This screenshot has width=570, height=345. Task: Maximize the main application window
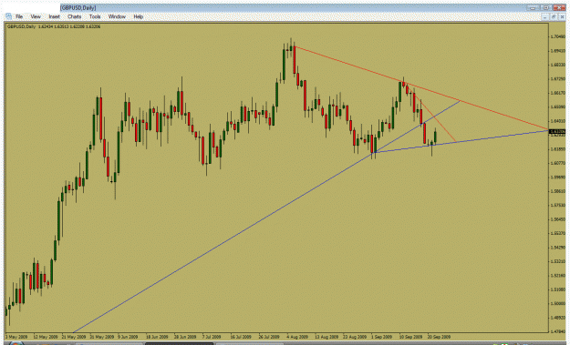(x=546, y=7)
